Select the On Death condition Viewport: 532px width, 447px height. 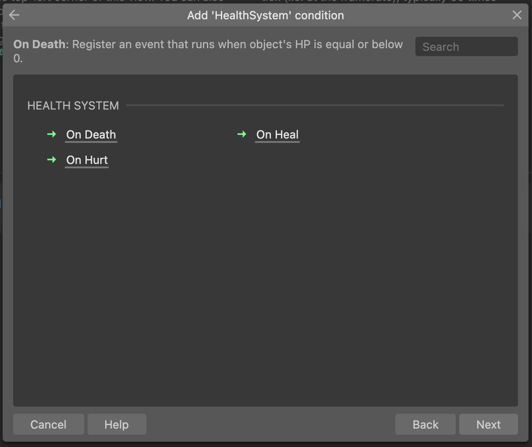coord(91,135)
